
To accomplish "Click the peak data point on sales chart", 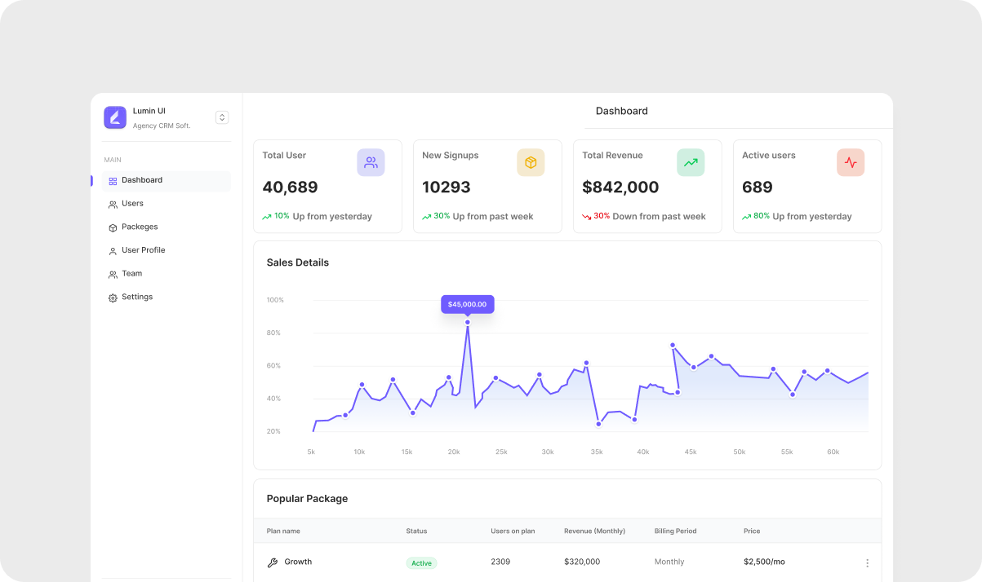I will pyautogui.click(x=468, y=322).
